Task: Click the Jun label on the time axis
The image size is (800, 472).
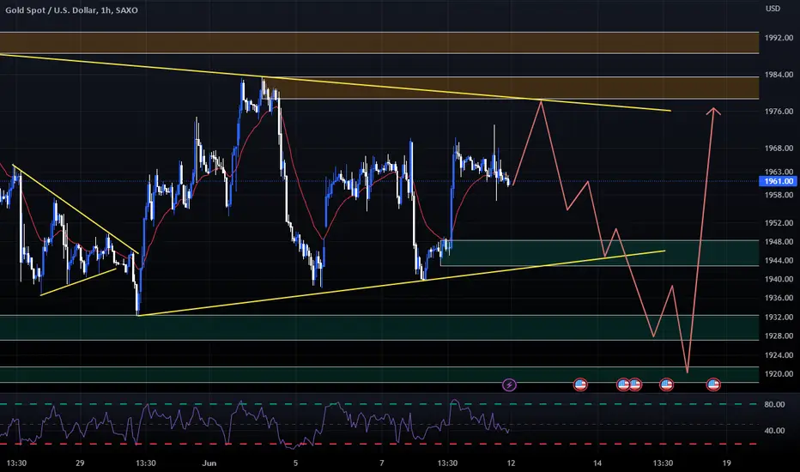Action: (209, 463)
